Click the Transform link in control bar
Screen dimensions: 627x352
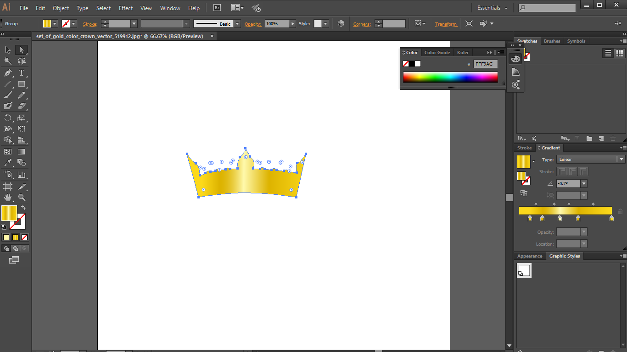click(445, 23)
